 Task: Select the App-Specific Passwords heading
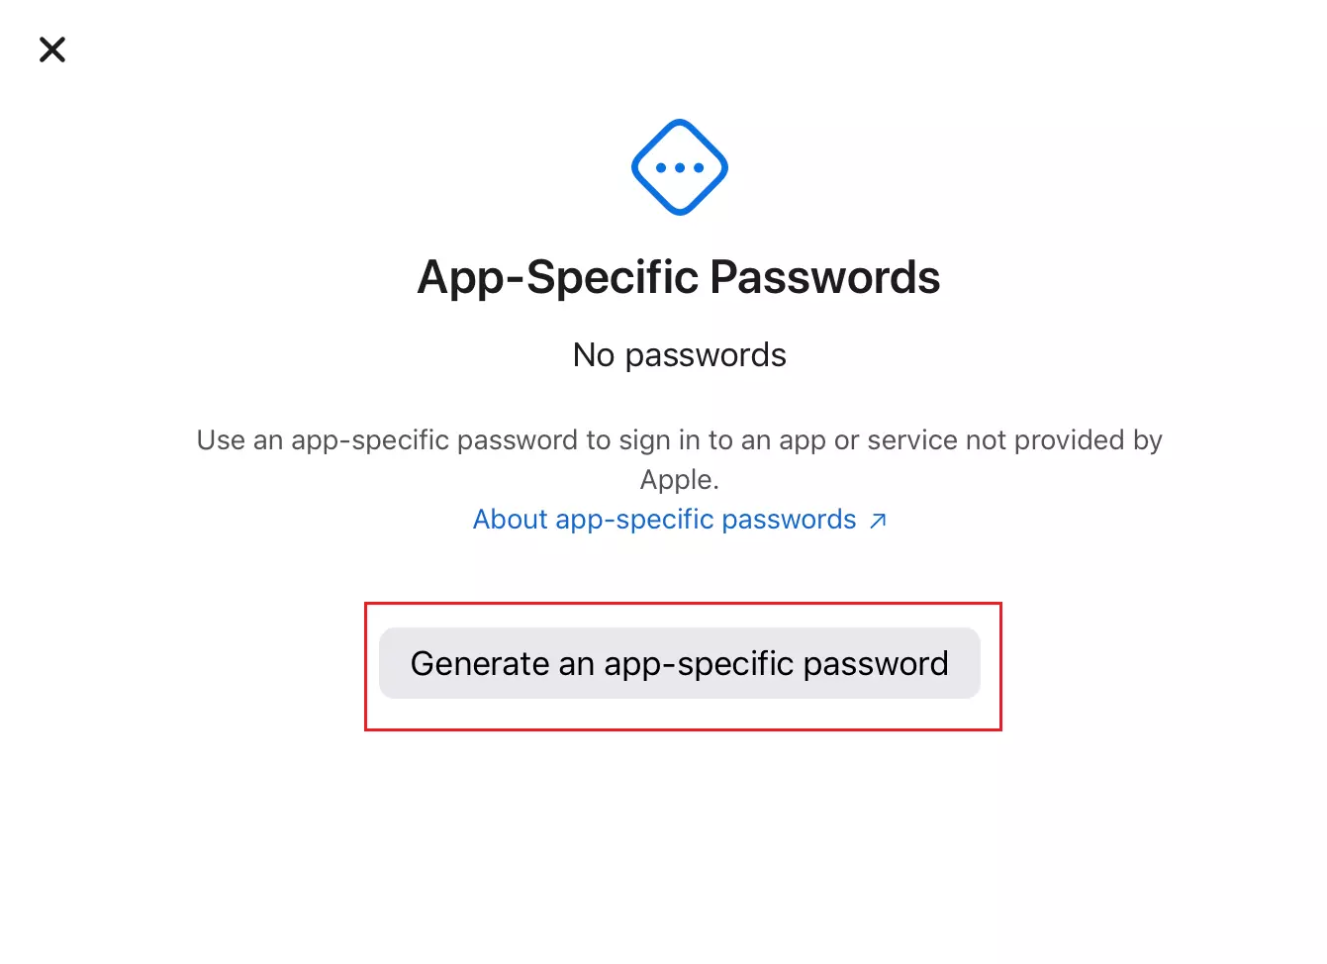coord(679,277)
